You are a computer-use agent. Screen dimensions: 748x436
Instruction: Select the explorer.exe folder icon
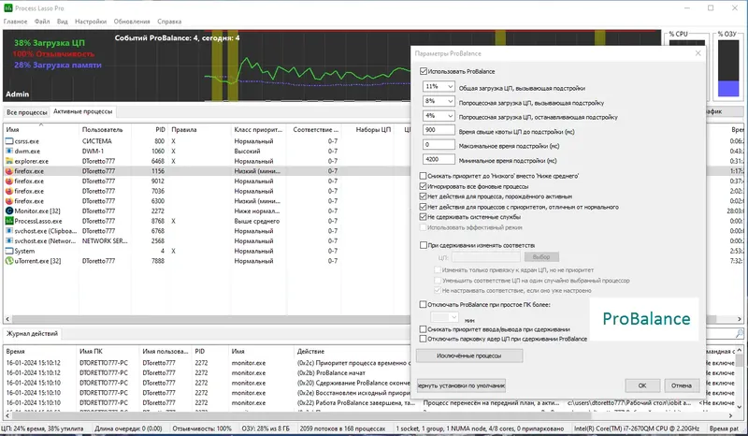[9, 162]
